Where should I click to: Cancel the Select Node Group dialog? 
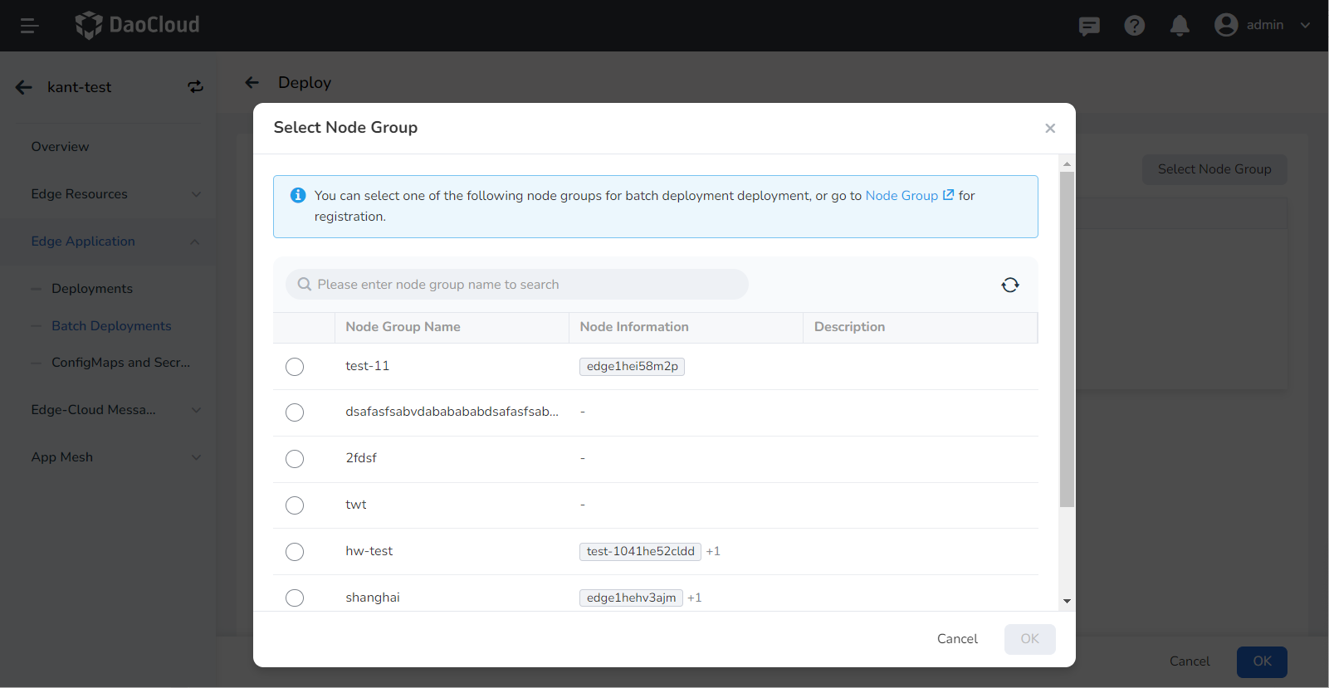[957, 639]
